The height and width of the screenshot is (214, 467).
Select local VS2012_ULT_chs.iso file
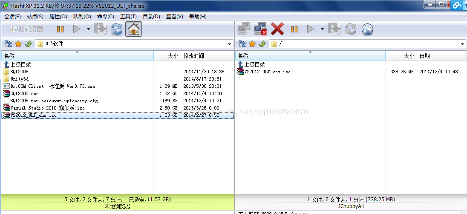(118, 115)
